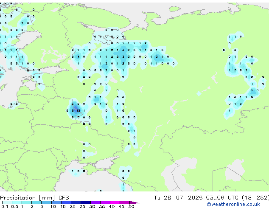Click the 'Precipitation [mm] GFS' title text
Image resolution: width=269 pixels, height=208 pixels.
34,198
